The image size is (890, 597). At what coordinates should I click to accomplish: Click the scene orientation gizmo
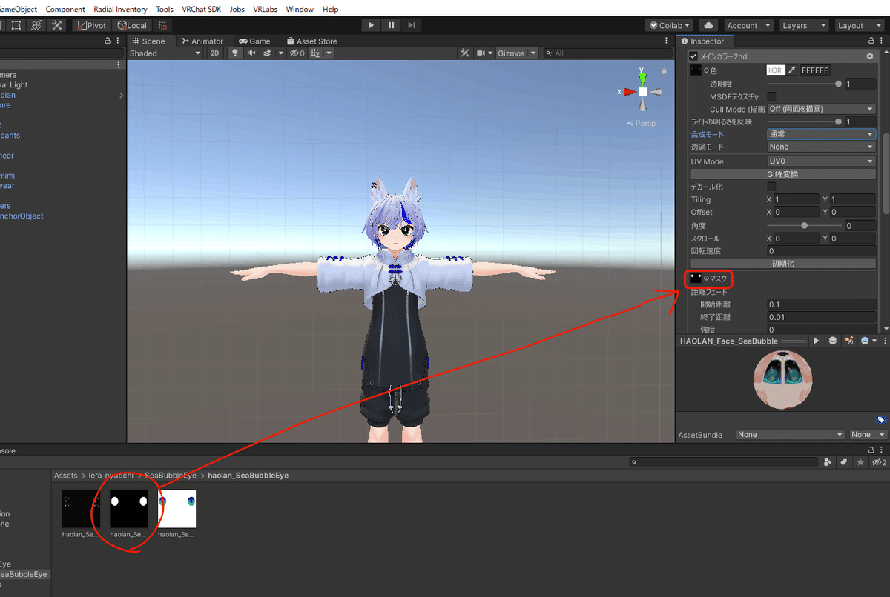(x=643, y=92)
